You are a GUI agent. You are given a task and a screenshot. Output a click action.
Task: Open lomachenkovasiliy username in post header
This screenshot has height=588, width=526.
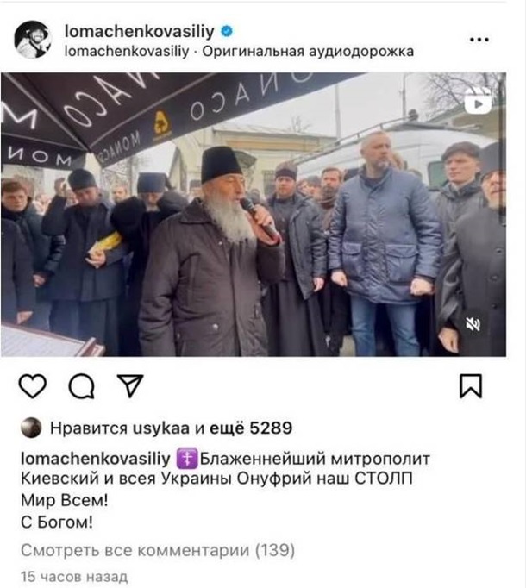[139, 31]
